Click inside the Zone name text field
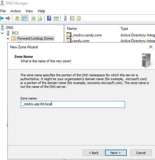The height and width of the screenshot is (160, 155). pyautogui.click(x=73, y=104)
